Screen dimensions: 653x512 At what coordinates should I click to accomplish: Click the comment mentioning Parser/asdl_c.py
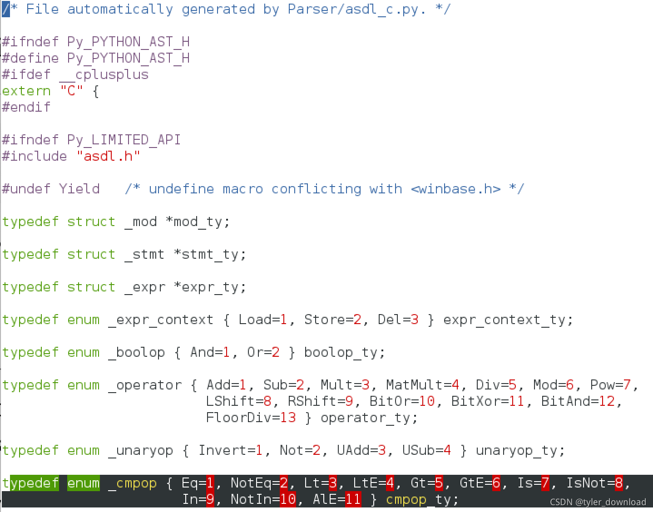[226, 10]
